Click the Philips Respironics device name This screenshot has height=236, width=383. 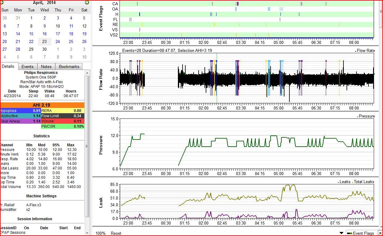41,73
